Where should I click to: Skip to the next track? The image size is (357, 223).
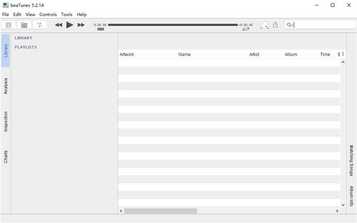81,25
